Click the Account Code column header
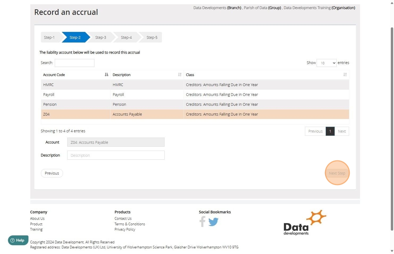Screen dimensions: 394x254 pos(76,75)
